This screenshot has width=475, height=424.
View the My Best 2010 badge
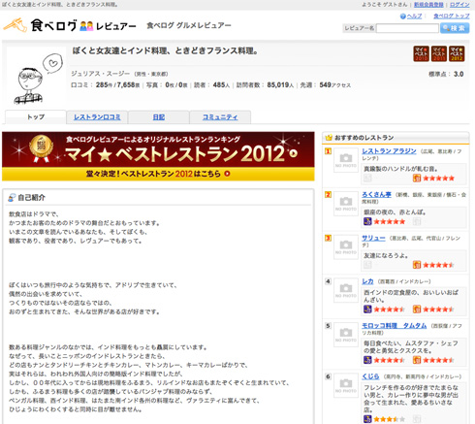(422, 53)
